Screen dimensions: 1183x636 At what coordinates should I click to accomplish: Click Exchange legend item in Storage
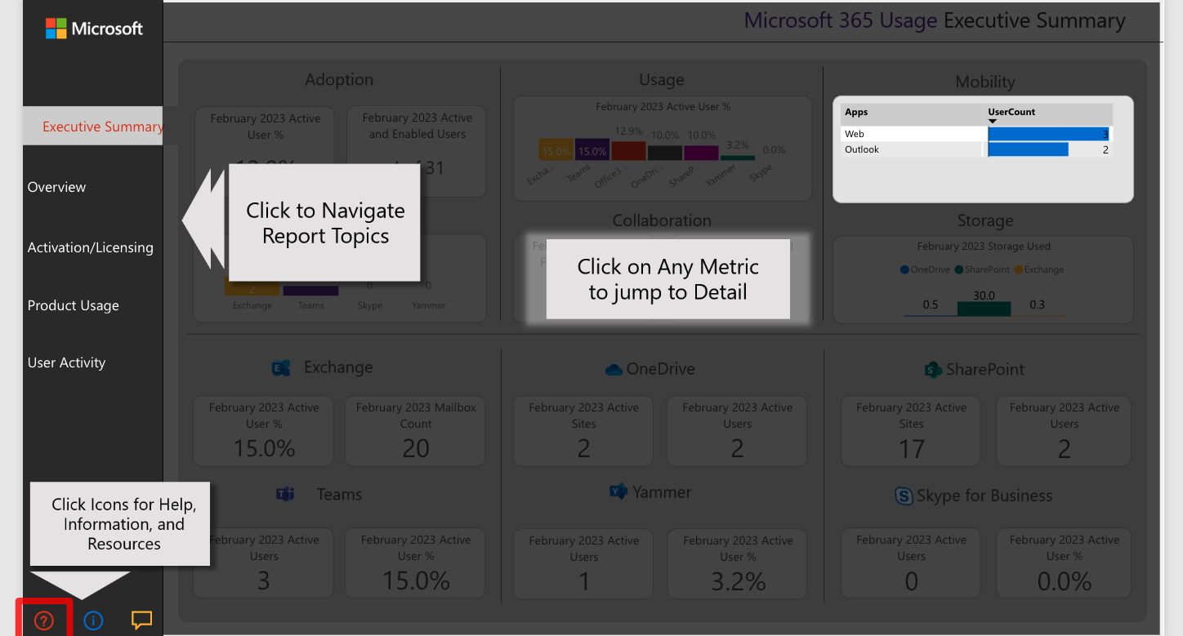(1038, 269)
